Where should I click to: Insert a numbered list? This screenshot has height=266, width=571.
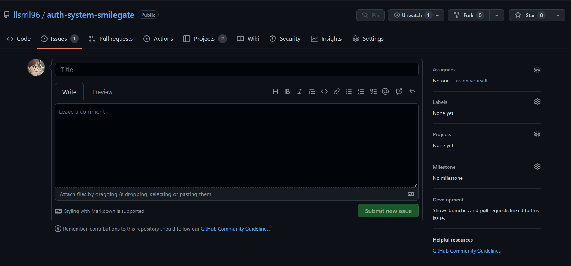click(x=361, y=92)
